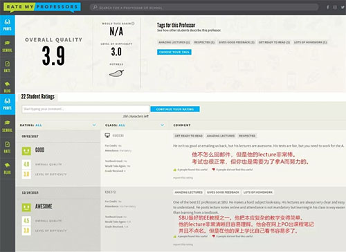The height and width of the screenshot is (252, 346).
Task: Select the Gives Good Feedback (1) professor tag
Action: [237, 42]
